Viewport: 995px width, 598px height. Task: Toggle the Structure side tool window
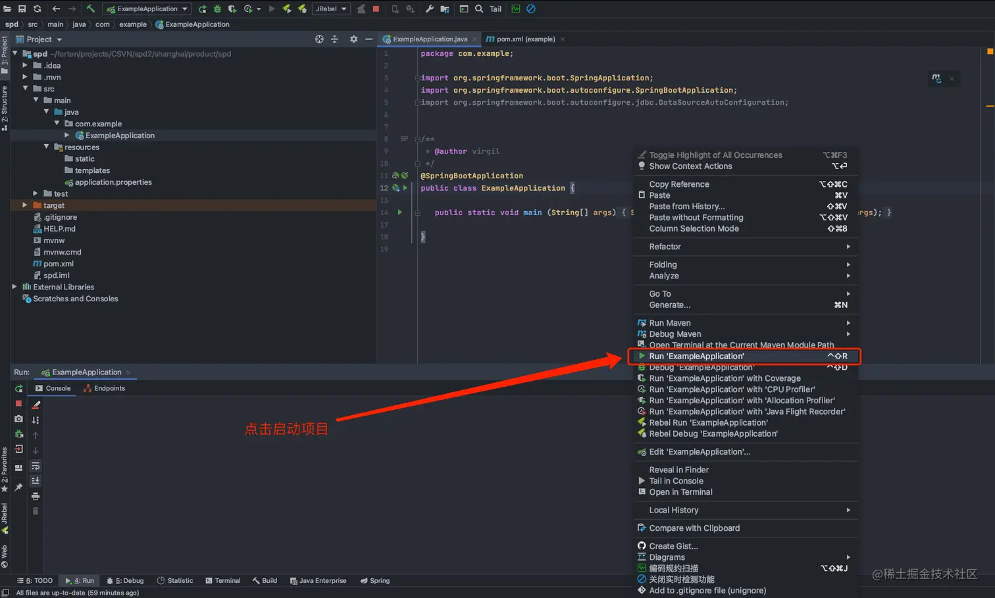[5, 109]
